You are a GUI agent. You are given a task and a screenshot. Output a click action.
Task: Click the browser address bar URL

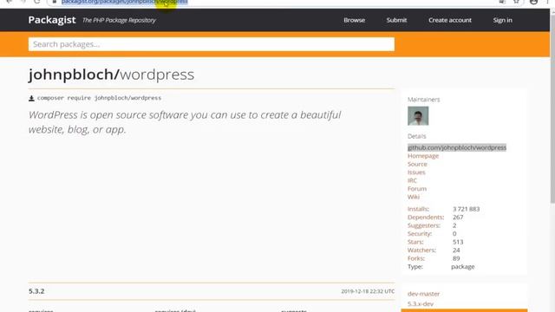pos(124,2)
